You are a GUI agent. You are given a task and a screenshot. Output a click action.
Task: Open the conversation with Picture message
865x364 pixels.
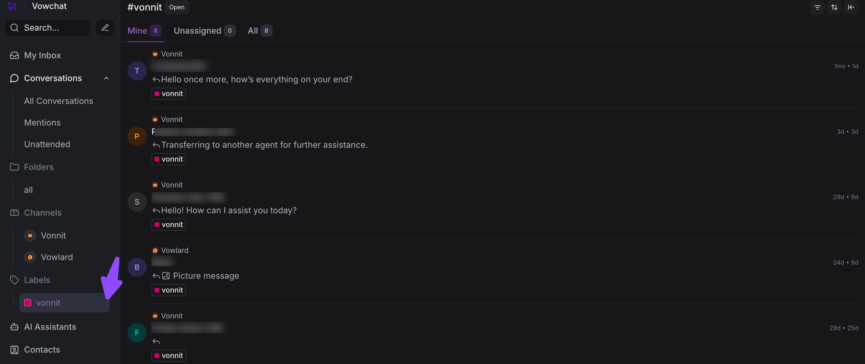206,276
